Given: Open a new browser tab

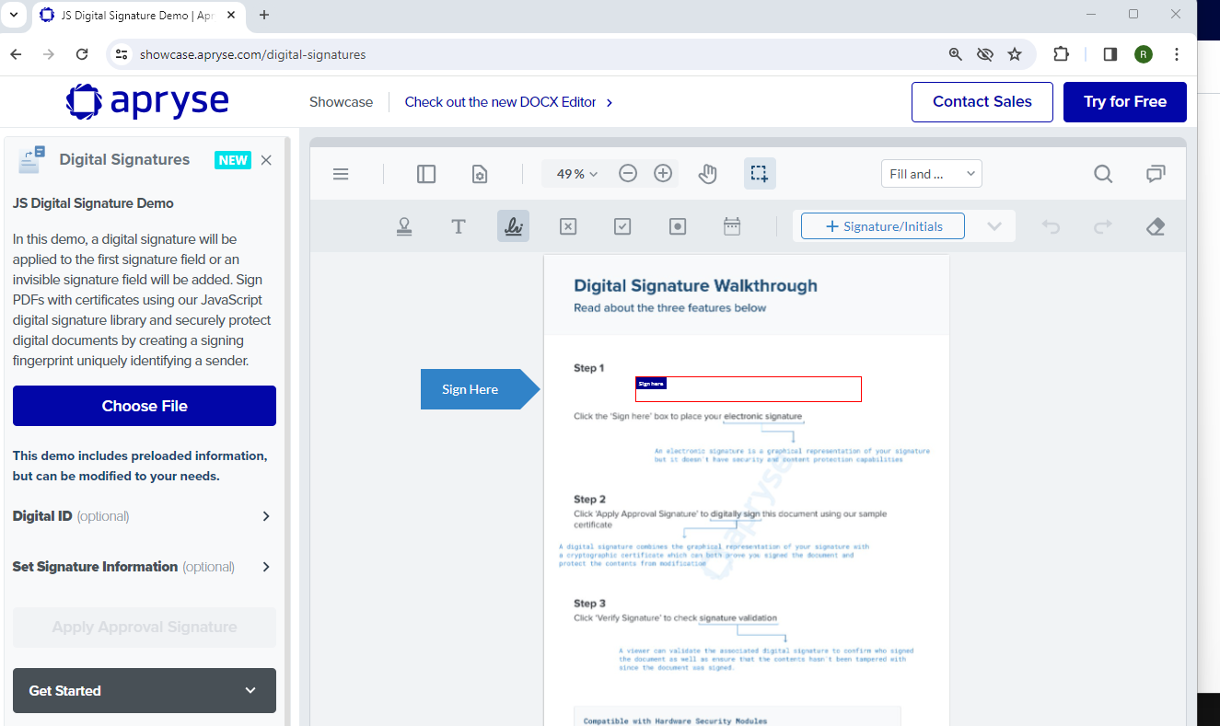Looking at the screenshot, I should coord(264,15).
